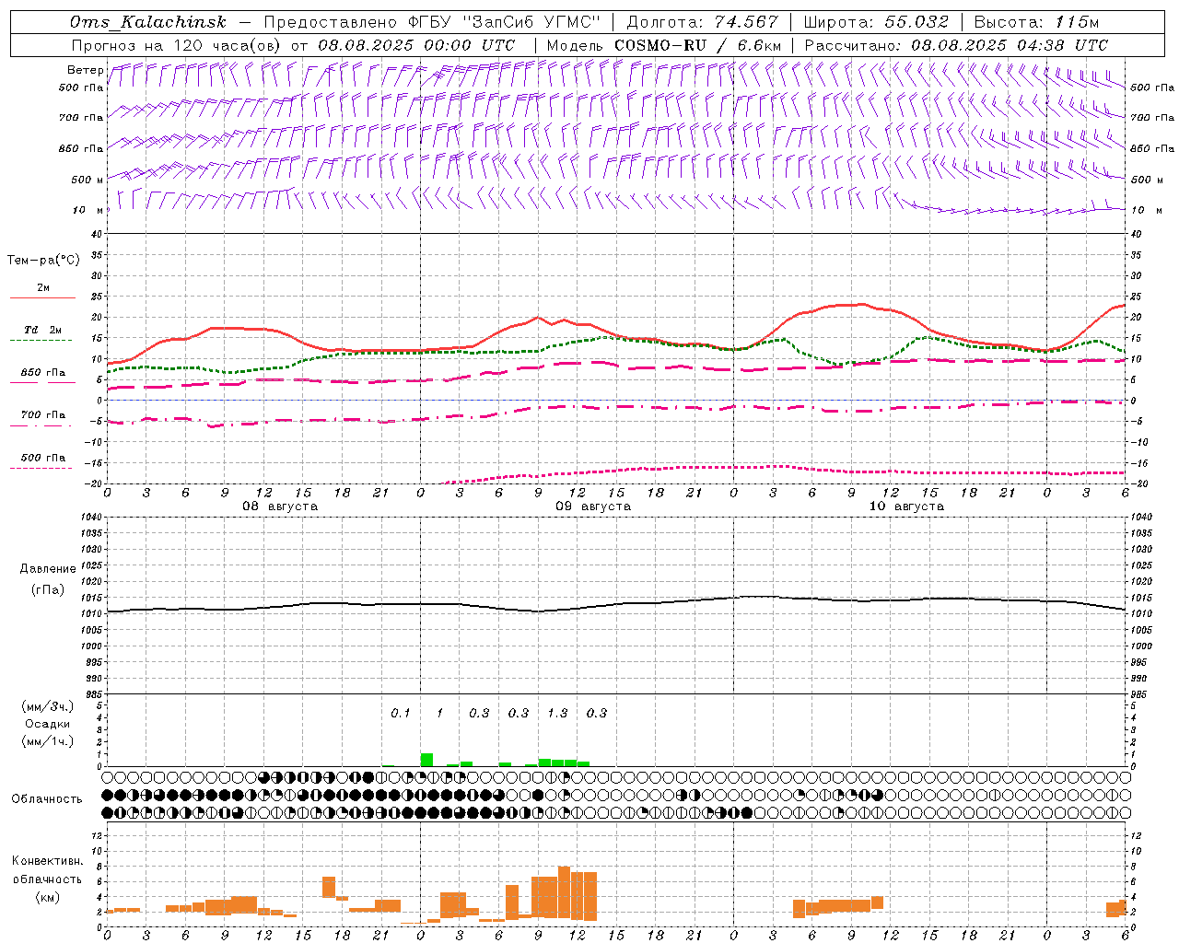
Task: Click the Тем-ра(°C) axis label
Action: [x=43, y=261]
